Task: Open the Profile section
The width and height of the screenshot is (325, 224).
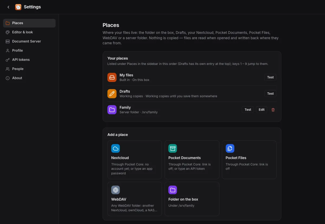Action: coord(29,51)
